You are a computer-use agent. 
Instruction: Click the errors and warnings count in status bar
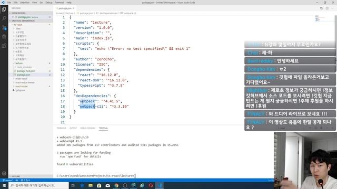25,180
